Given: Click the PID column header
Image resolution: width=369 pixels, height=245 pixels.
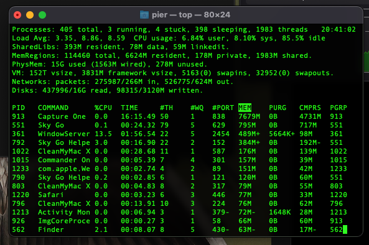Looking at the screenshot, I should [x=18, y=108].
